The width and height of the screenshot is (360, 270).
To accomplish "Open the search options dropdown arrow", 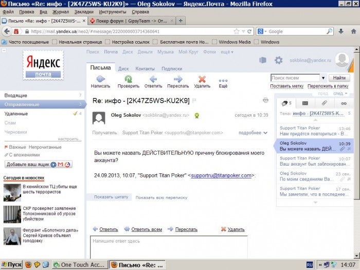I will 323,78.
